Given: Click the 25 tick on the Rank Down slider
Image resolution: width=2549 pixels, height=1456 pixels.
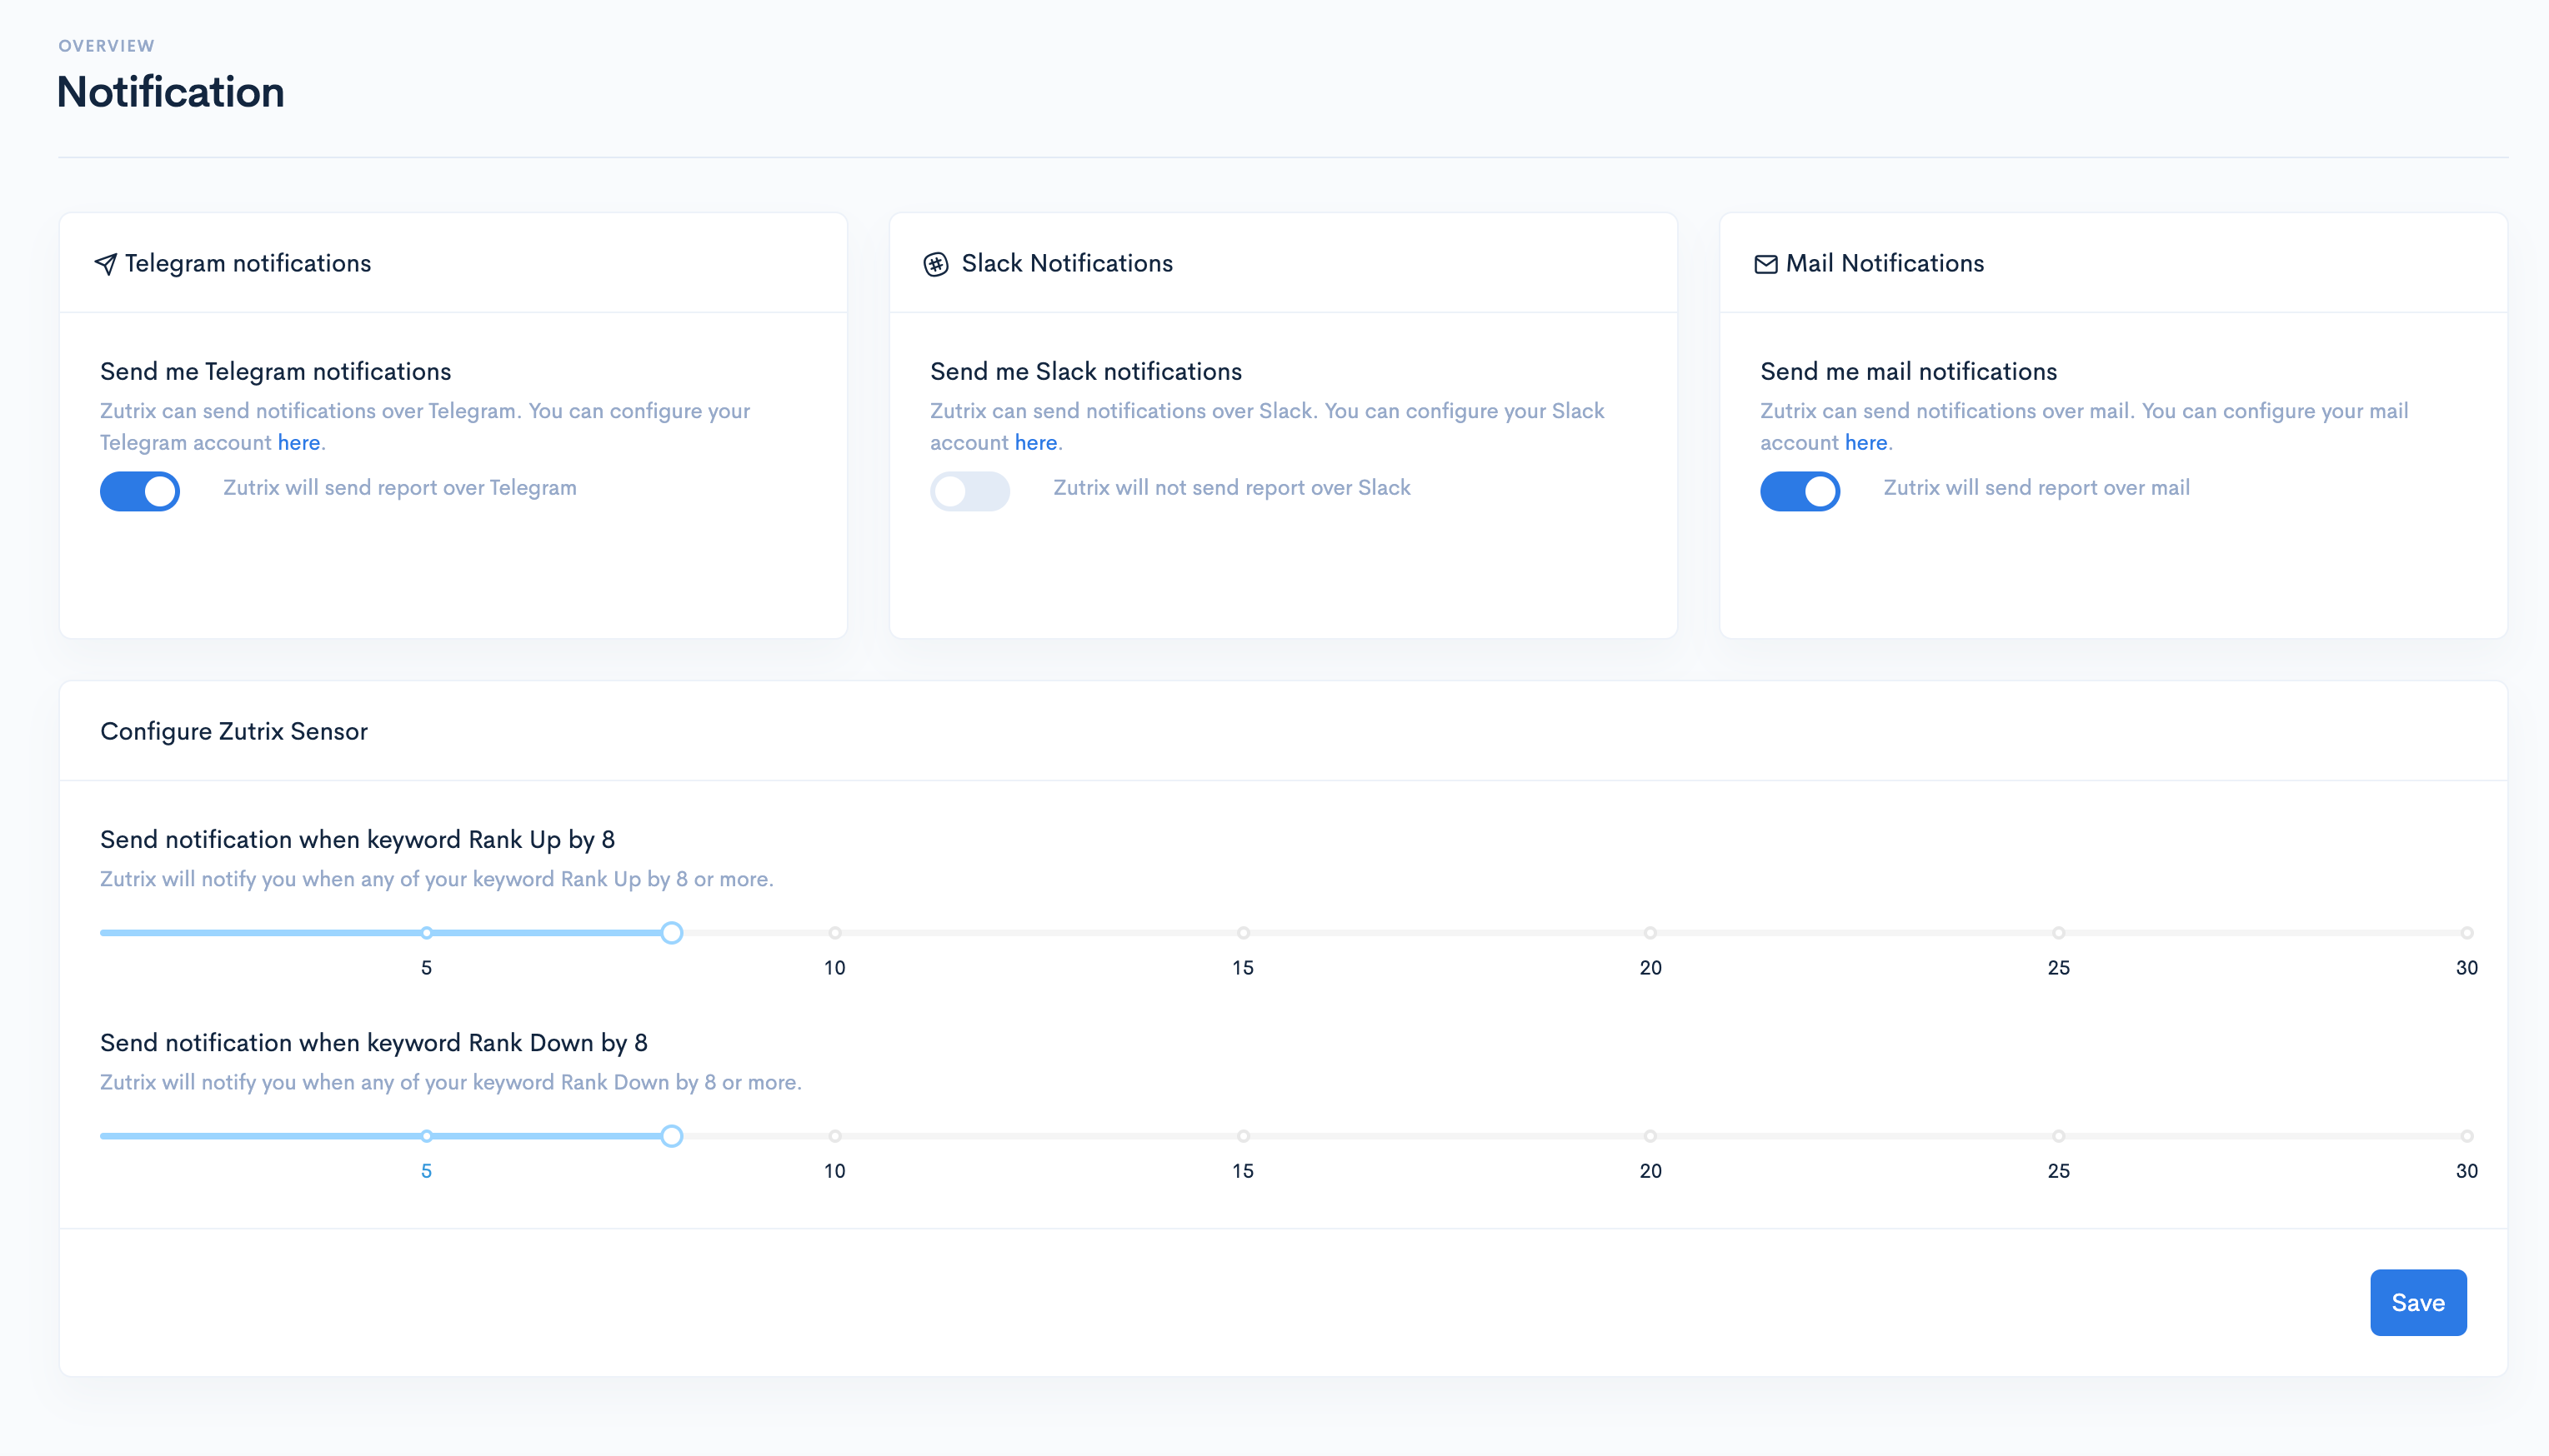Looking at the screenshot, I should tap(2058, 1136).
